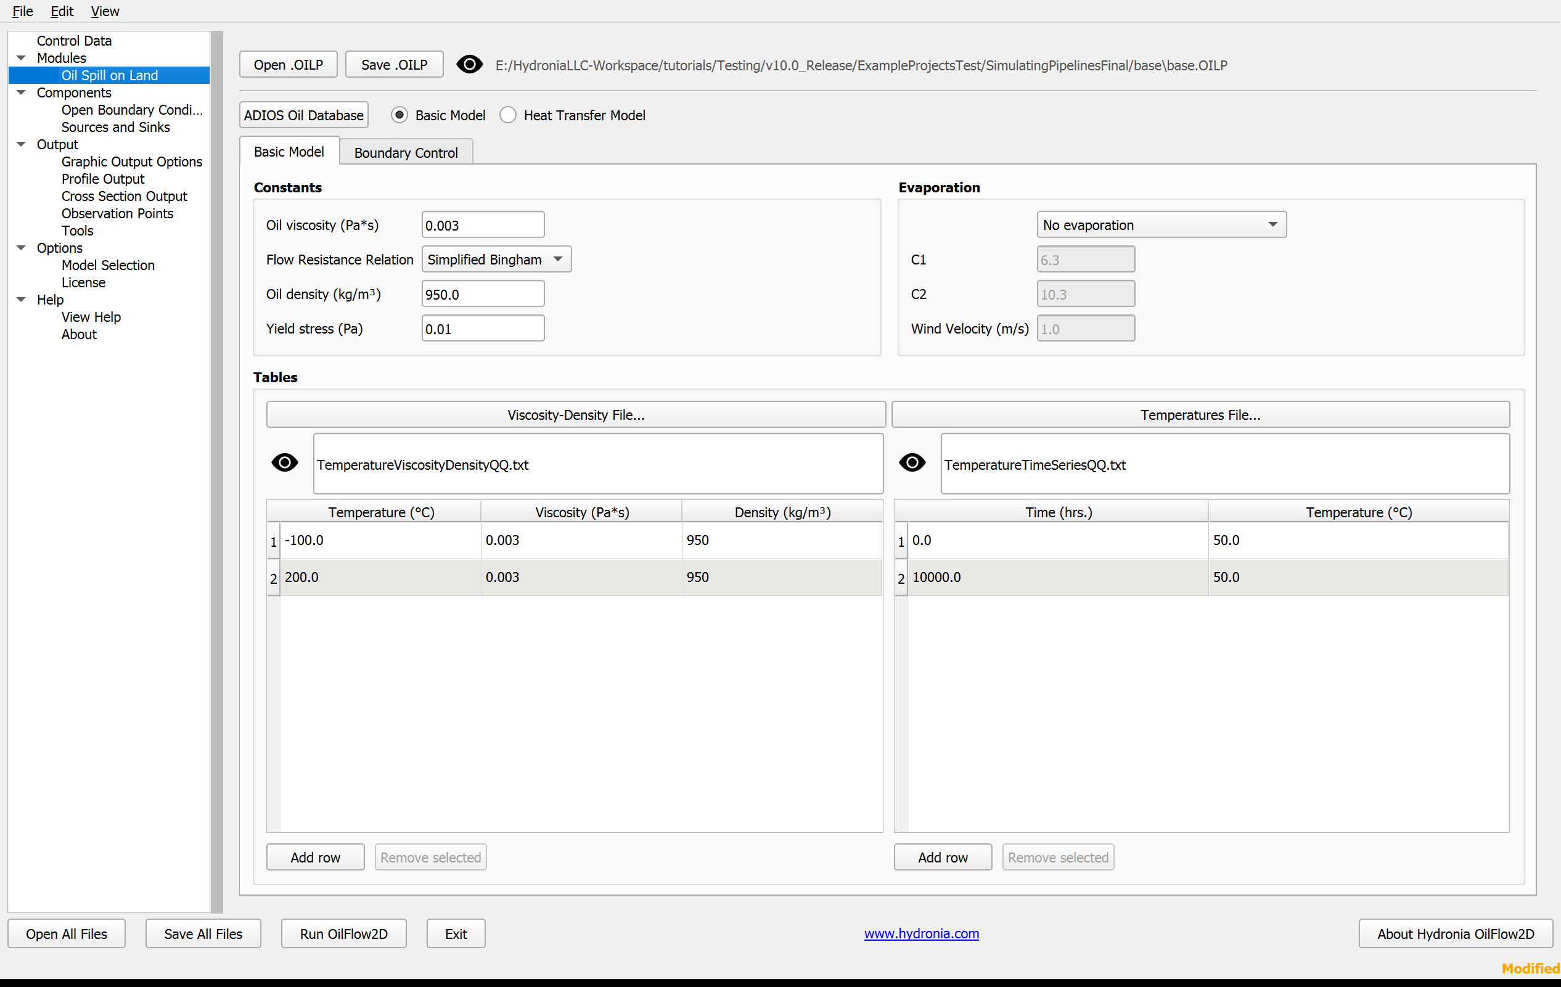Click the Viscosity (Pa*s) column header

pos(581,512)
